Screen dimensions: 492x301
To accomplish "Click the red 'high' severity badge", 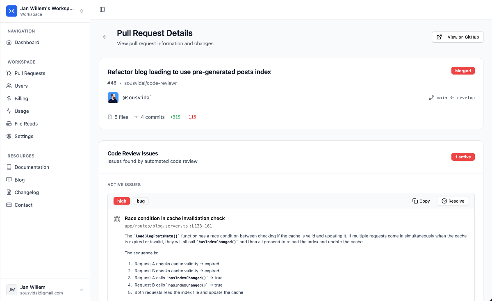I will (122, 201).
